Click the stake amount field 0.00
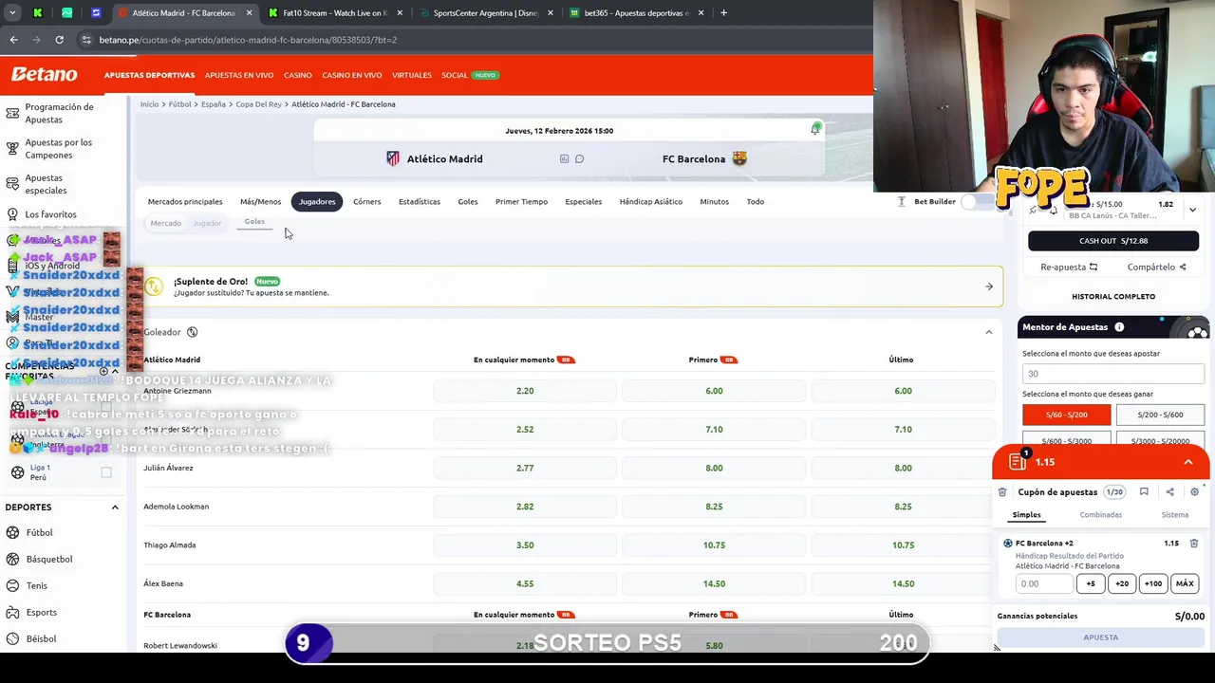1215x683 pixels. coord(1044,583)
